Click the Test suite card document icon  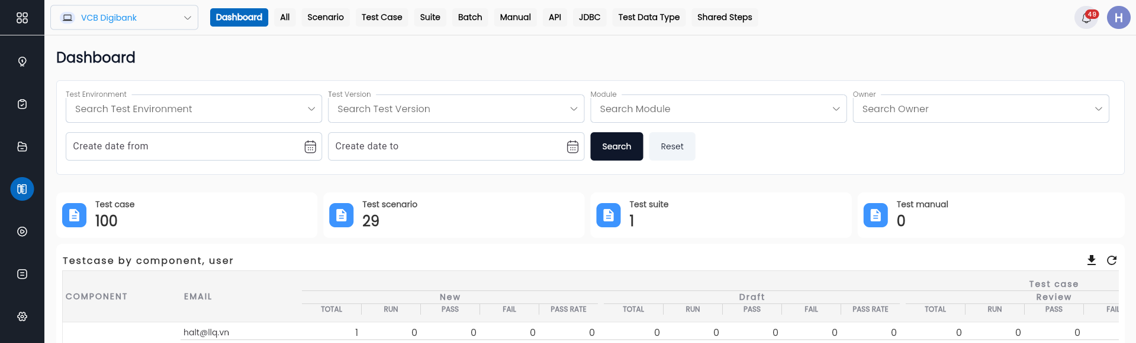[x=608, y=215]
